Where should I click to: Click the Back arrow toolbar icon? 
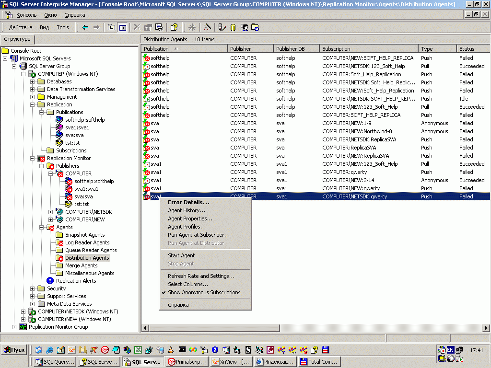(x=85, y=27)
